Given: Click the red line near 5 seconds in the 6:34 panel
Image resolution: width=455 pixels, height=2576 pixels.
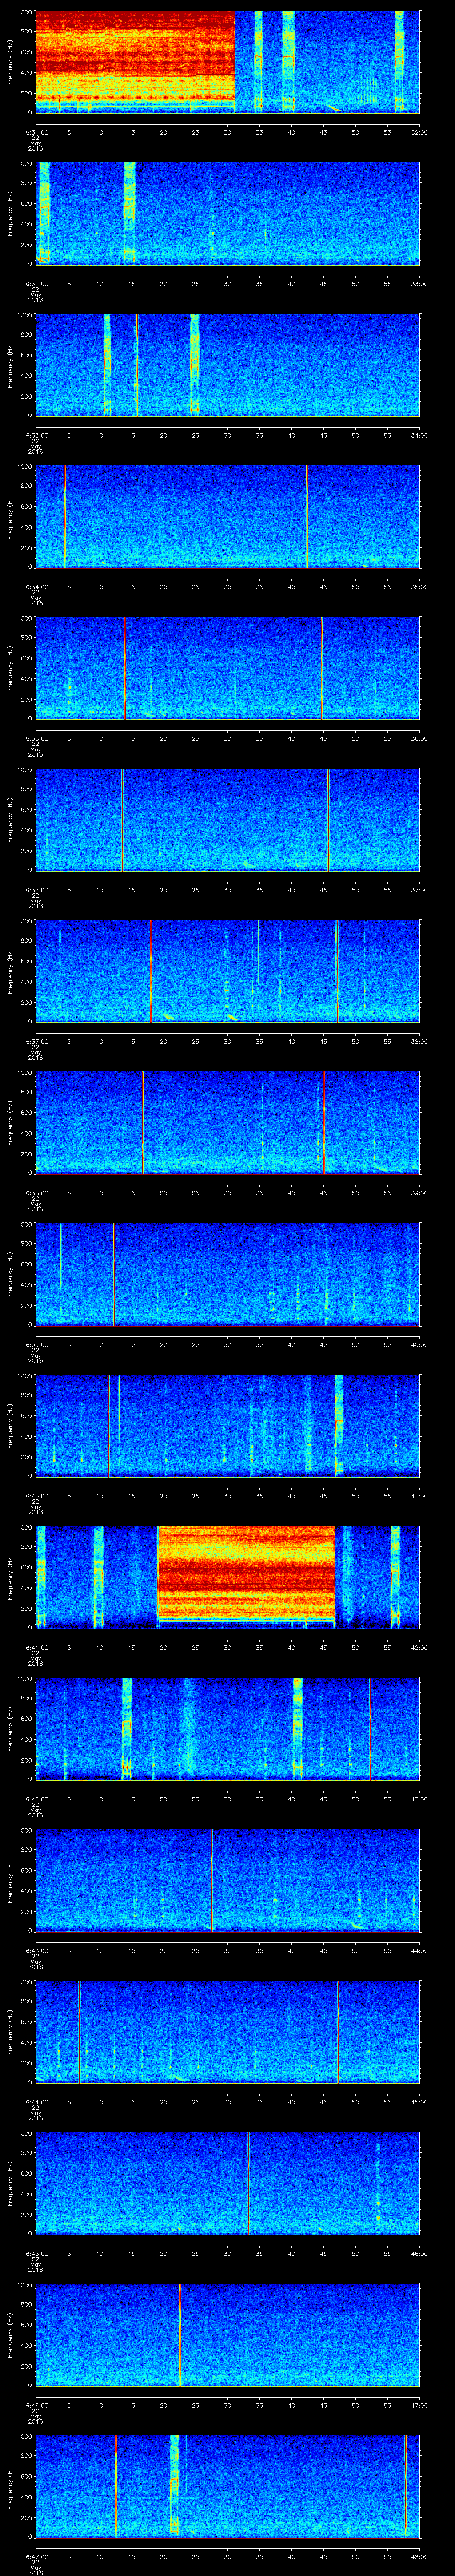Looking at the screenshot, I should pyautogui.click(x=65, y=517).
